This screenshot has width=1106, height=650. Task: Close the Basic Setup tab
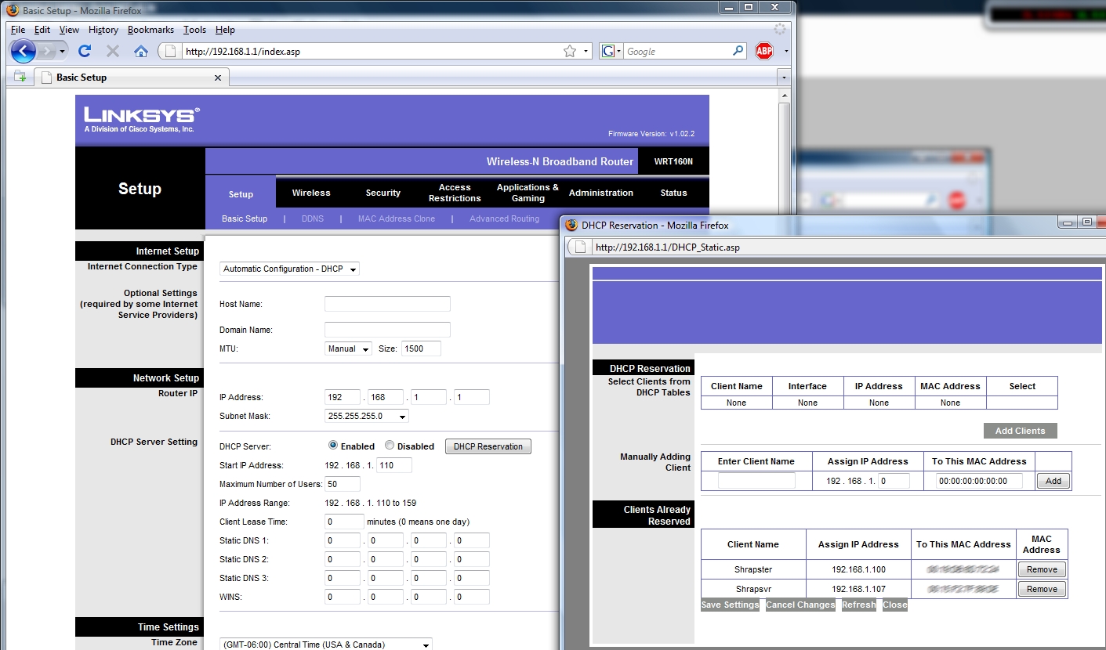(218, 78)
